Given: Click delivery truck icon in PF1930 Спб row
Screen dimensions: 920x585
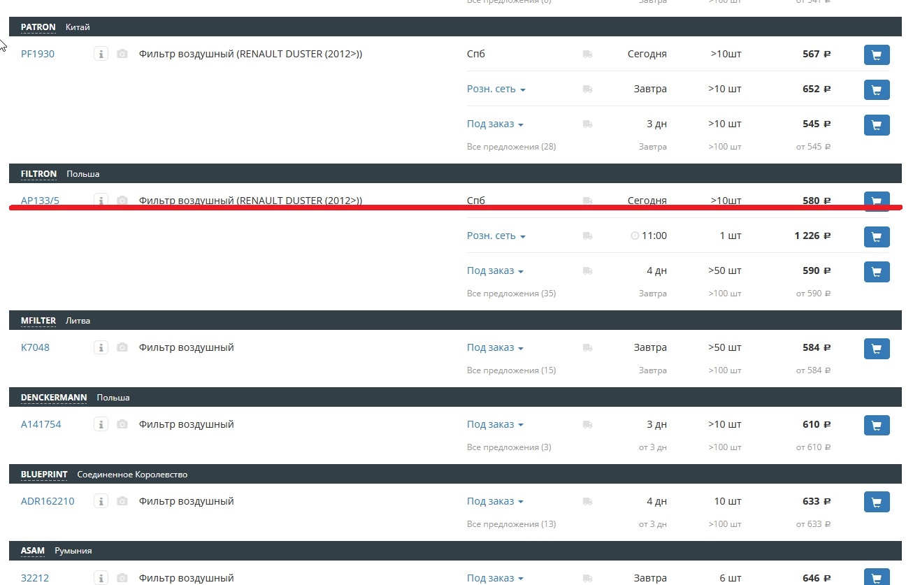Looking at the screenshot, I should click(x=587, y=54).
